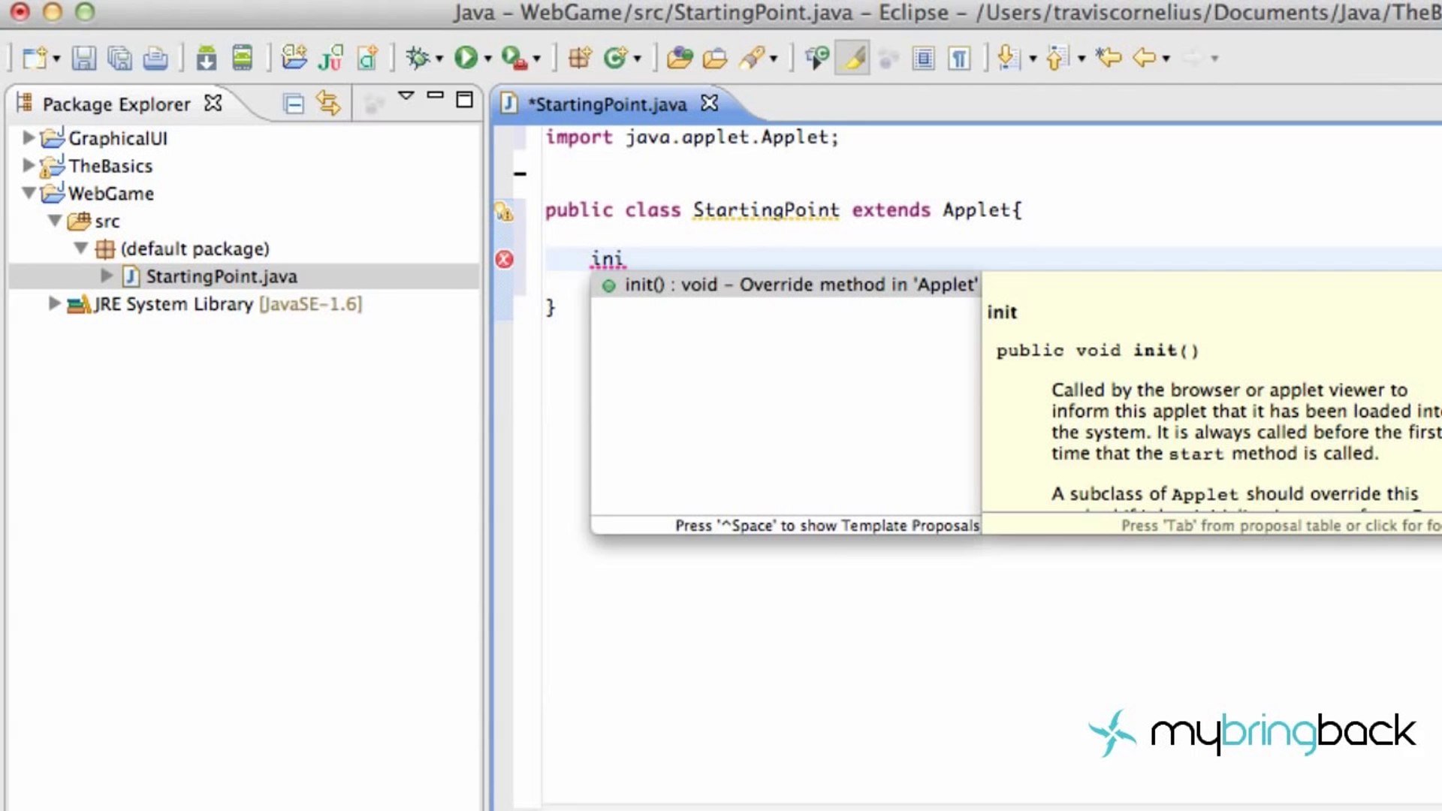
Task: Open the Package Explorer view menu triangle
Action: click(406, 96)
